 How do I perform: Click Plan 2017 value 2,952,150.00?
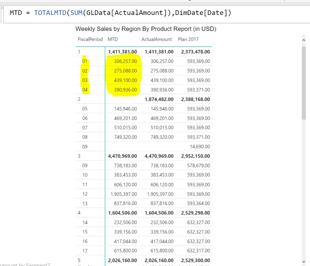tap(196, 156)
